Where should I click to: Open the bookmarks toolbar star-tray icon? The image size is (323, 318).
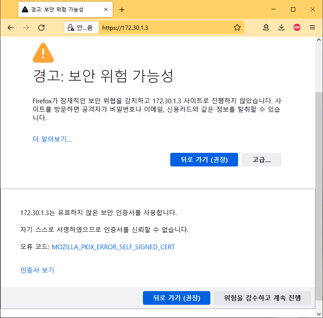pos(266,27)
